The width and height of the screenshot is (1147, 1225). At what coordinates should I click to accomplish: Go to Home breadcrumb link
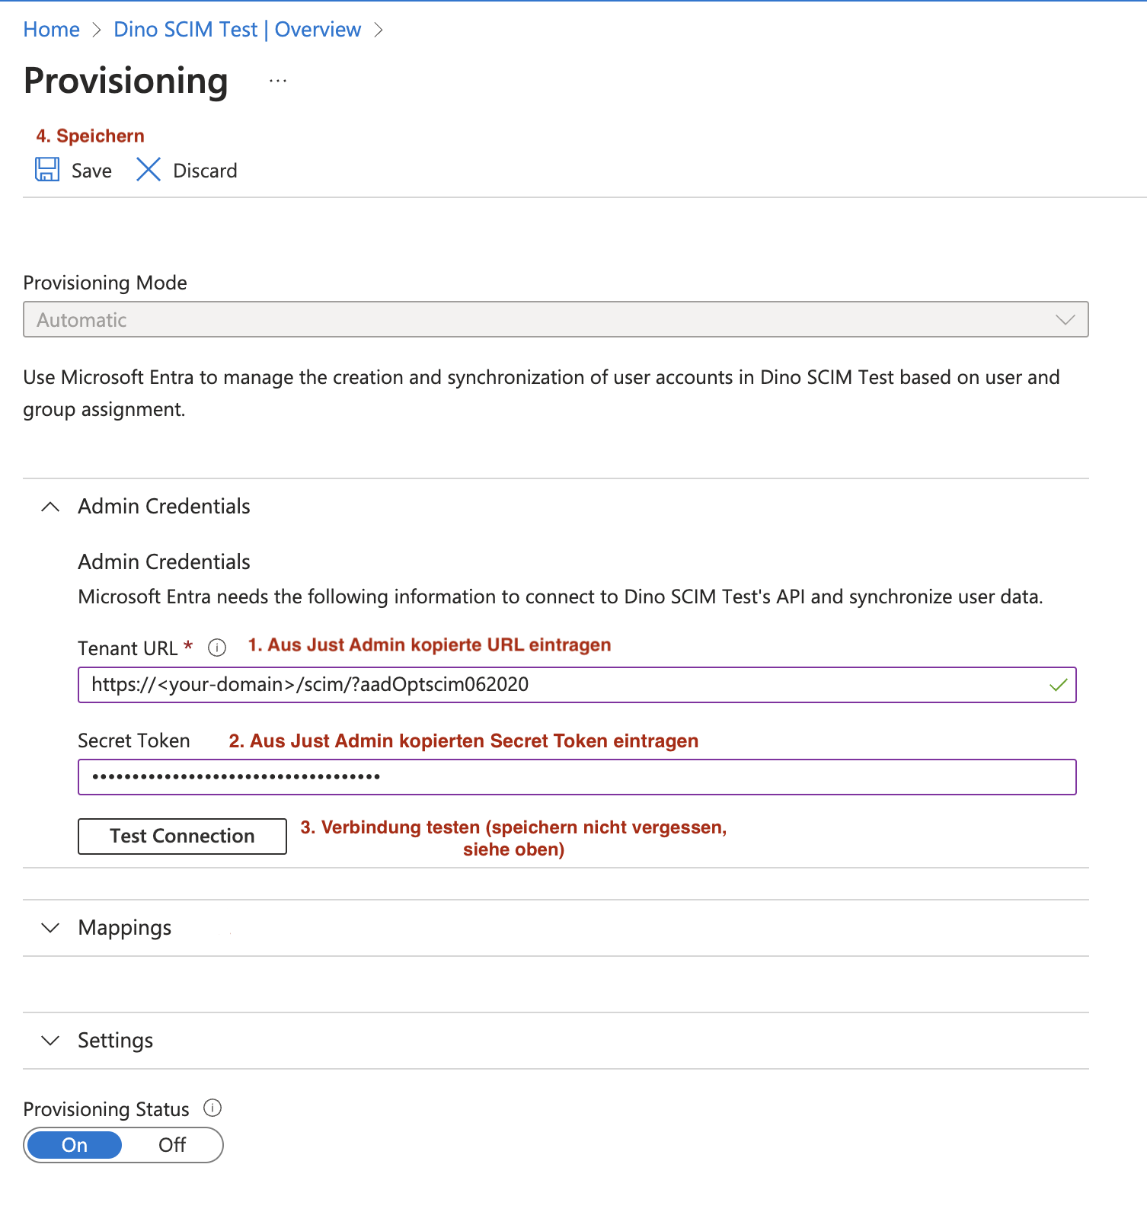coord(52,30)
